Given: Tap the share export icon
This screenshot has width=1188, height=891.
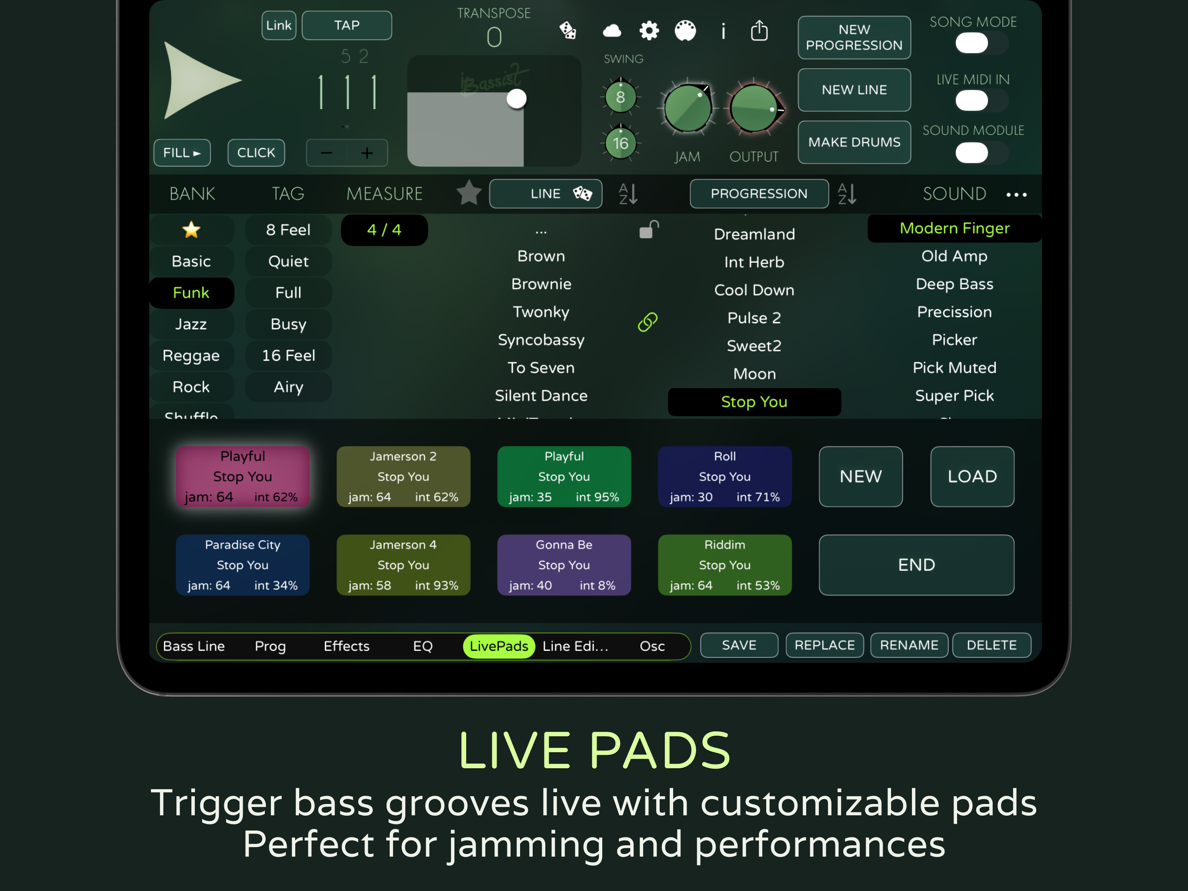Looking at the screenshot, I should point(759,30).
